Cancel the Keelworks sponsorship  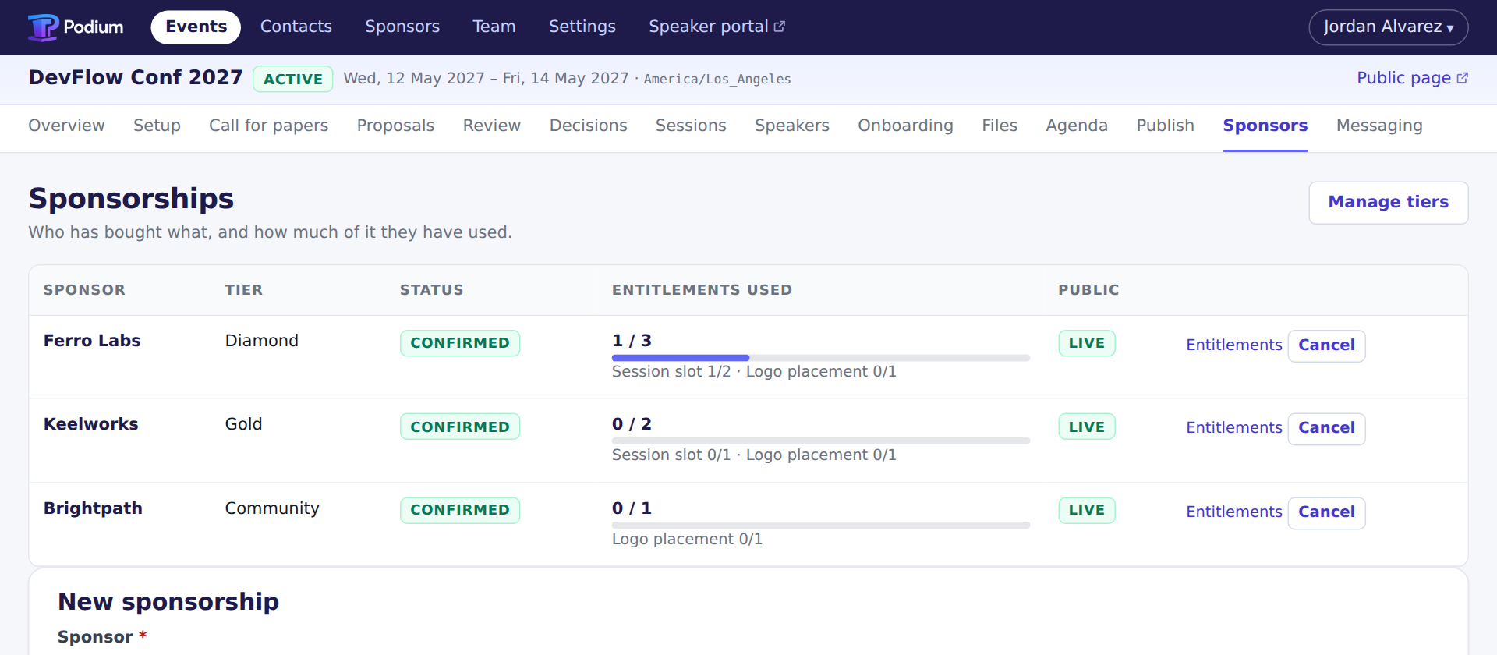pyautogui.click(x=1326, y=428)
